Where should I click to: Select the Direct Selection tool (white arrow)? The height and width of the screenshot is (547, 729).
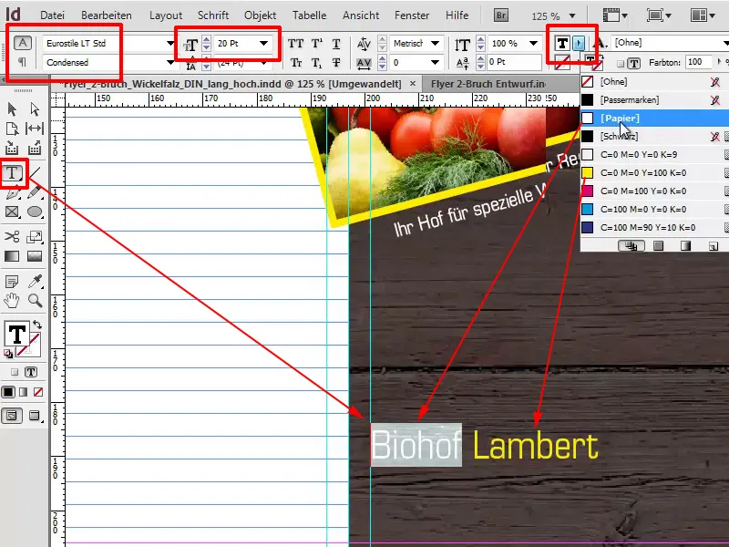coord(35,109)
